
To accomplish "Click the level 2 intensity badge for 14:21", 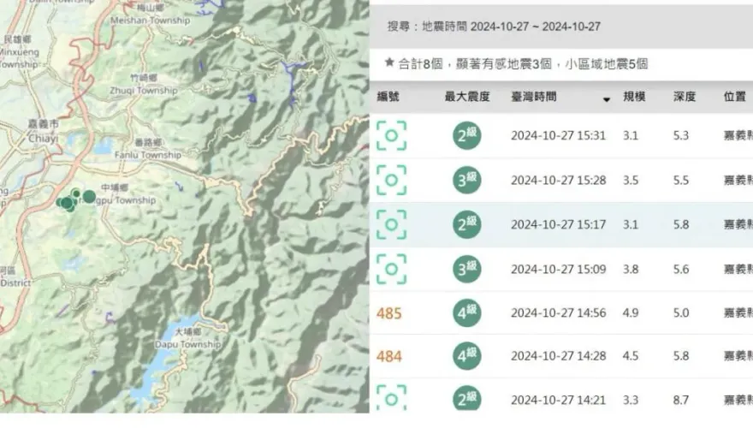I will 467,399.
